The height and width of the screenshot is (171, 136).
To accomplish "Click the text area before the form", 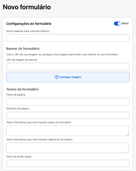I will pyautogui.click(x=68, y=131).
